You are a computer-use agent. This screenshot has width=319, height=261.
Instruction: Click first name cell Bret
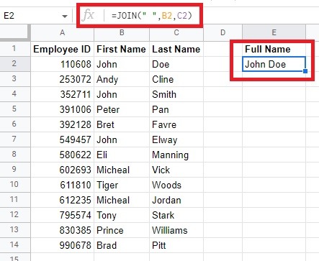click(x=122, y=124)
